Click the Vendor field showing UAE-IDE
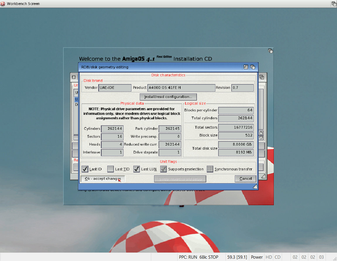337x261 pixels. pyautogui.click(x=115, y=88)
